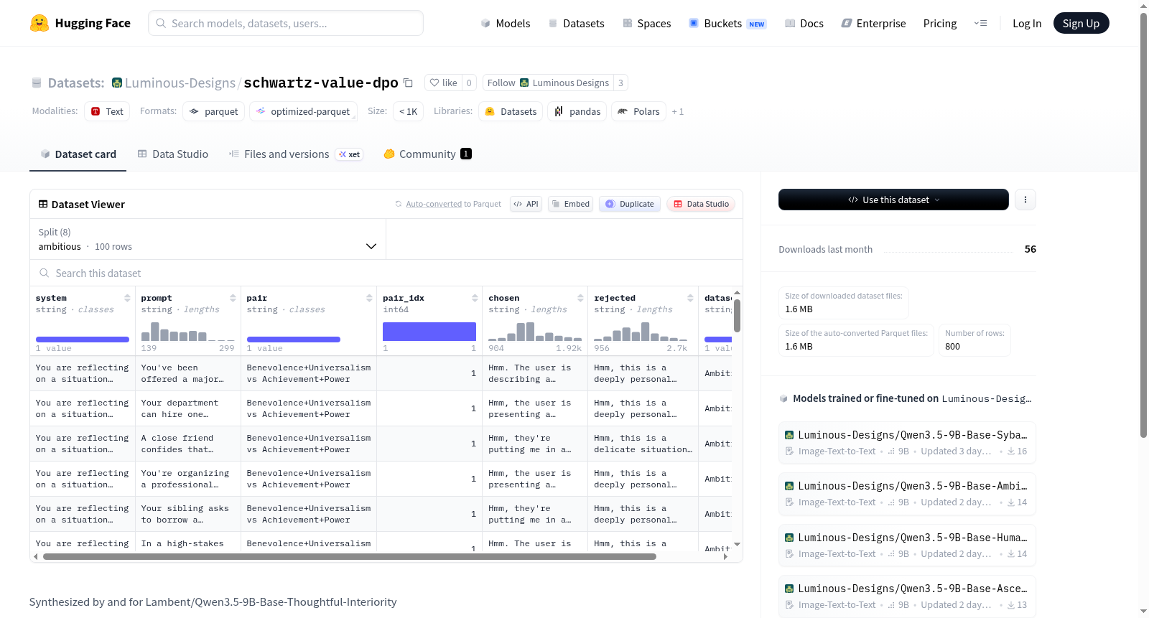The image size is (1149, 618).
Task: Click the Hugging Face logo icon
Action: click(x=39, y=23)
